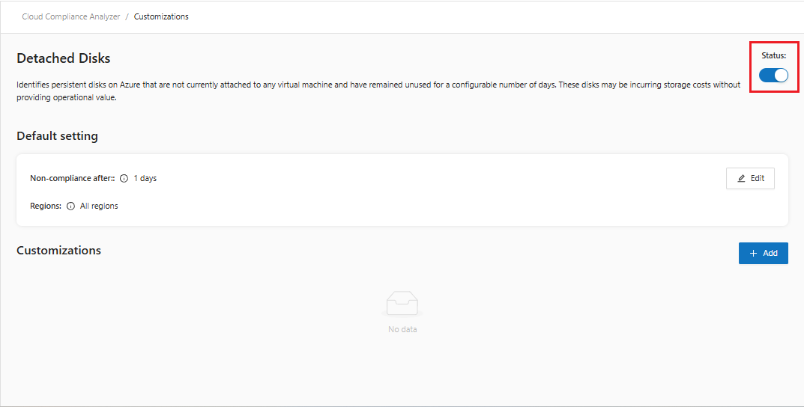Click the info icon beside Regions
This screenshot has width=804, height=407.
coord(70,206)
